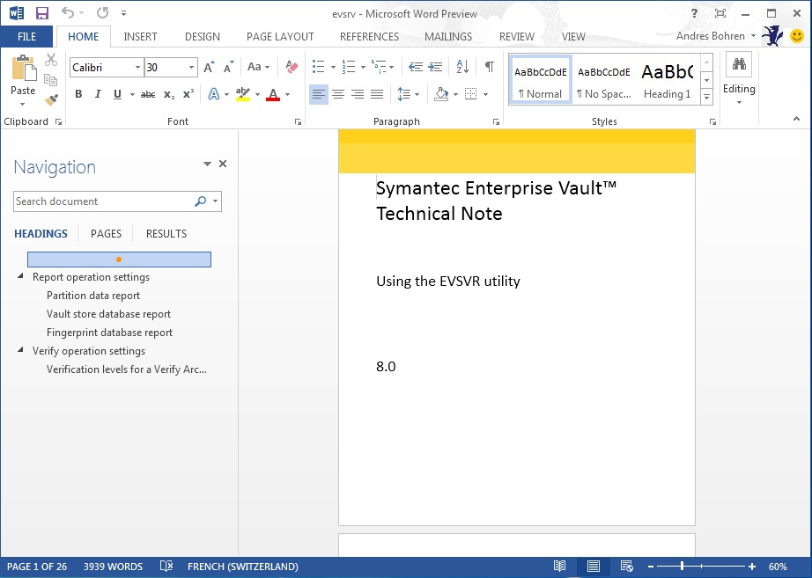
Task: Click the Undo arrow icon
Action: click(x=67, y=12)
